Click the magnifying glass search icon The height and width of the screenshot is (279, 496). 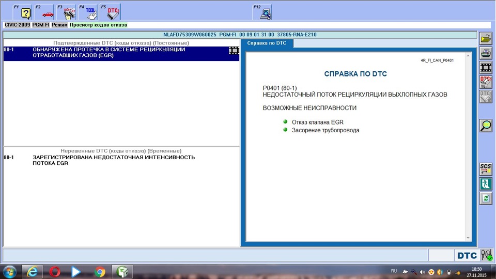point(486,126)
